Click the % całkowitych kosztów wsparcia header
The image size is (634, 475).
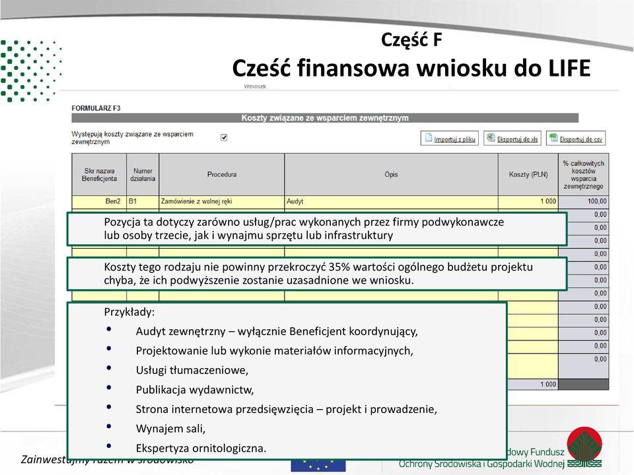pos(583,174)
